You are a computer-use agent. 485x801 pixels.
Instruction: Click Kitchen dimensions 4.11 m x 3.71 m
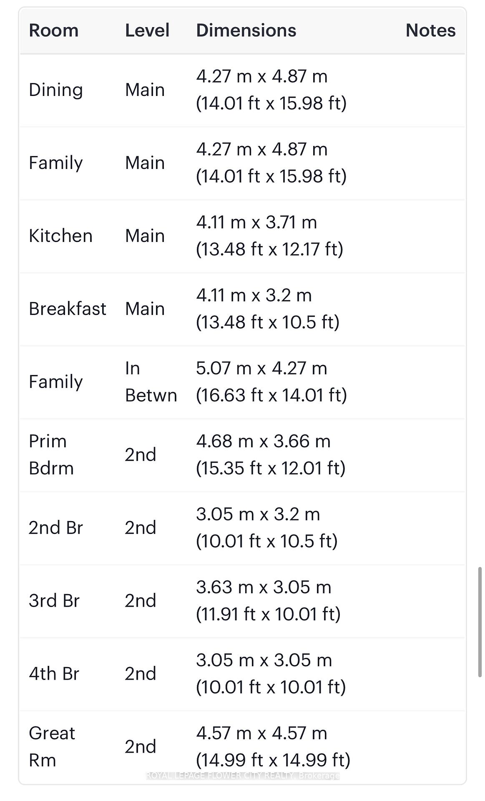click(256, 222)
